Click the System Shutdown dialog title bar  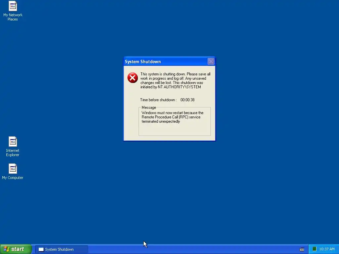click(169, 62)
